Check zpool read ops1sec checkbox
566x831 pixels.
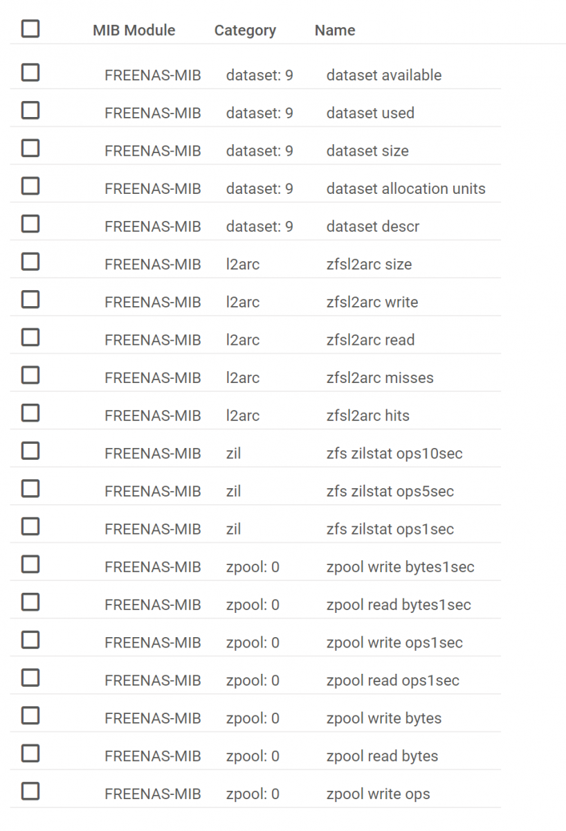[30, 678]
